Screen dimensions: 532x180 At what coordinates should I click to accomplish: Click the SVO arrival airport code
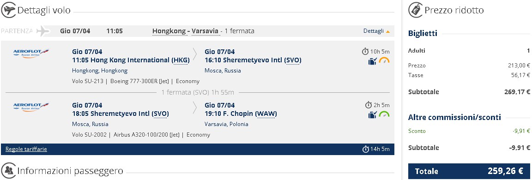pos(292,60)
